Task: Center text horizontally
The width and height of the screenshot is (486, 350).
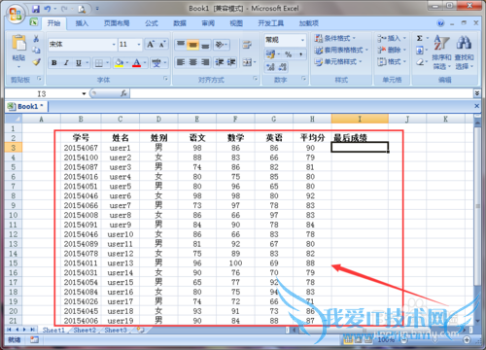Action: coord(192,62)
